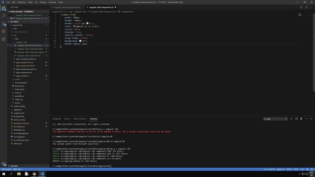Kill terminal with the trash icon

(x=301, y=119)
